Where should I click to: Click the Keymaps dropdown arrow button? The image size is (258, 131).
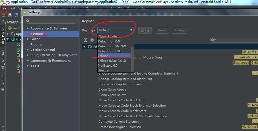coord(131,30)
